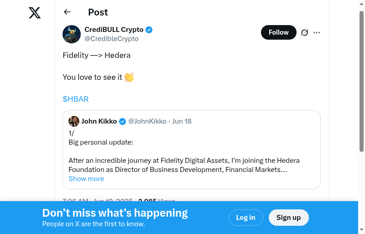
Task: Open John Kikko's display name link
Action: click(99, 121)
